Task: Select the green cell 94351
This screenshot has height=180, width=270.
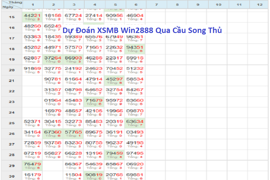Action: (135, 49)
